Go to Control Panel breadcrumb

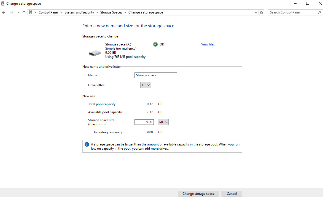click(x=49, y=12)
